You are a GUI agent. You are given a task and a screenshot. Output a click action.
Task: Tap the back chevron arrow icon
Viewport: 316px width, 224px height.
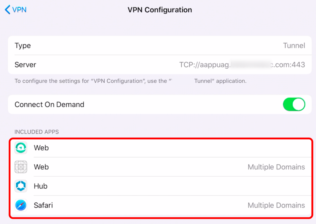(7, 10)
